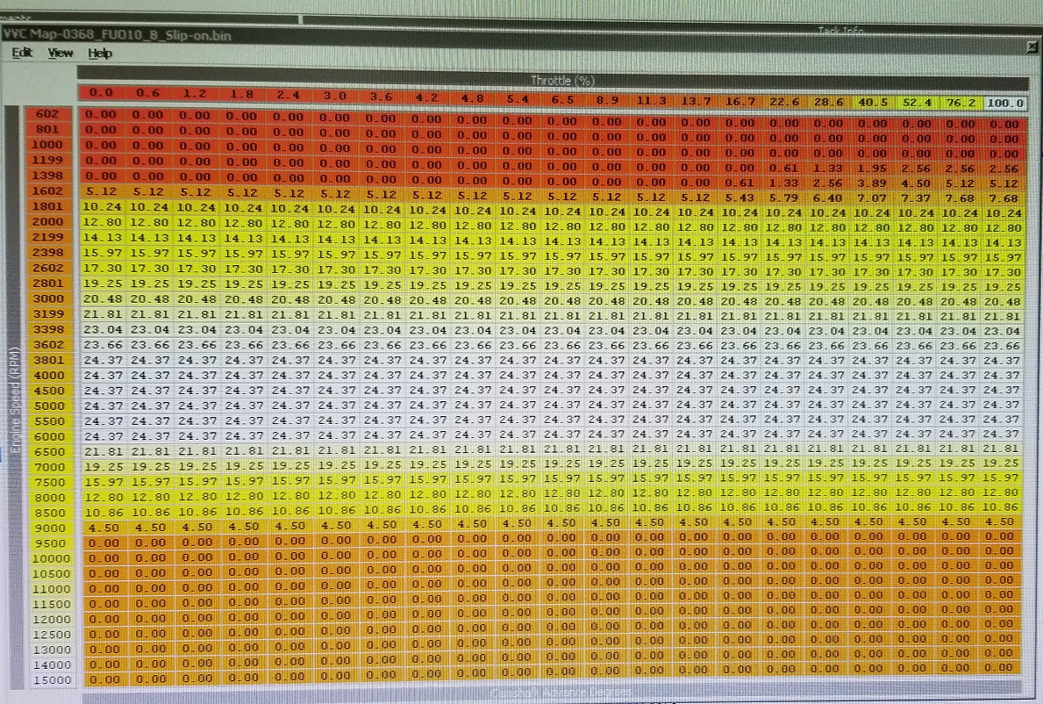Select the 0.0 throttle column header
Screen dimensions: 1043x704
click(101, 95)
